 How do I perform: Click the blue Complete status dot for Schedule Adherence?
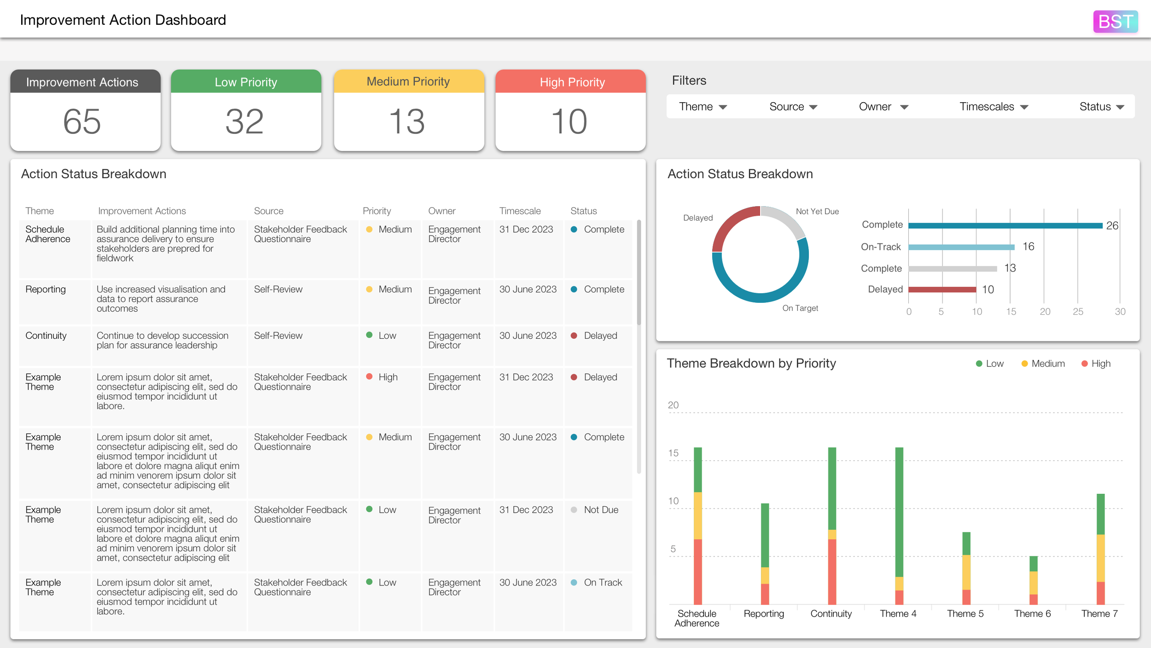coord(575,229)
